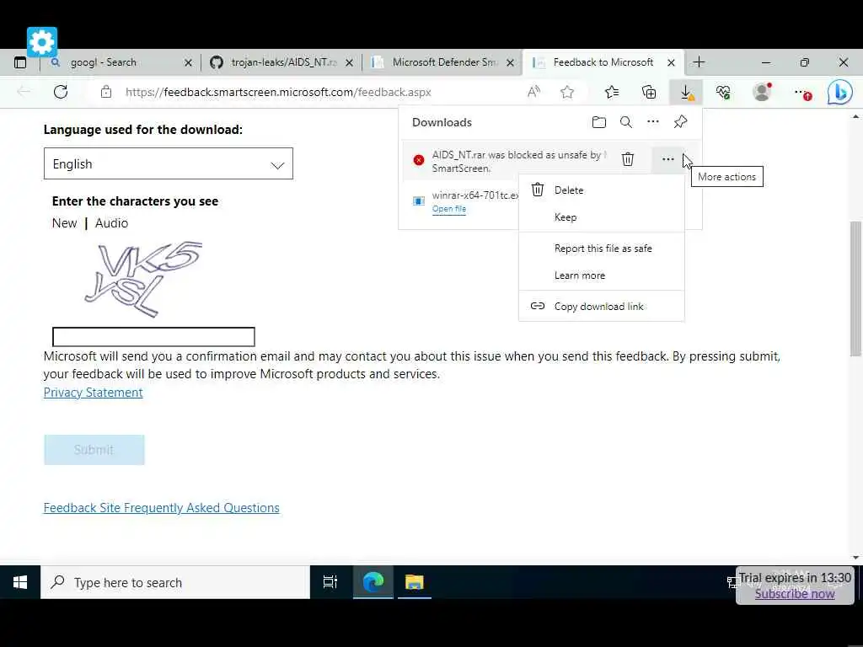Click the page URL in address bar
This screenshot has width=863, height=647.
[x=278, y=92]
